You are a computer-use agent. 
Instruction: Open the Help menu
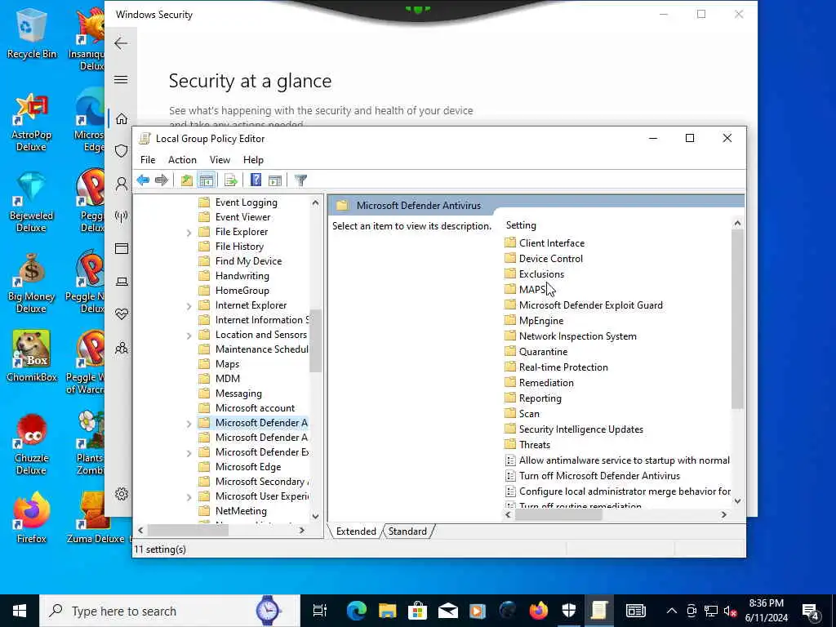click(253, 160)
